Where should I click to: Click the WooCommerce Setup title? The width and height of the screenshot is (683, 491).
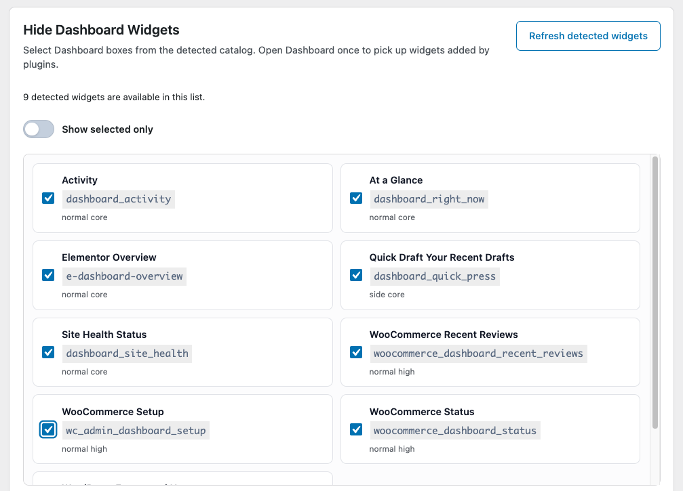tap(113, 411)
